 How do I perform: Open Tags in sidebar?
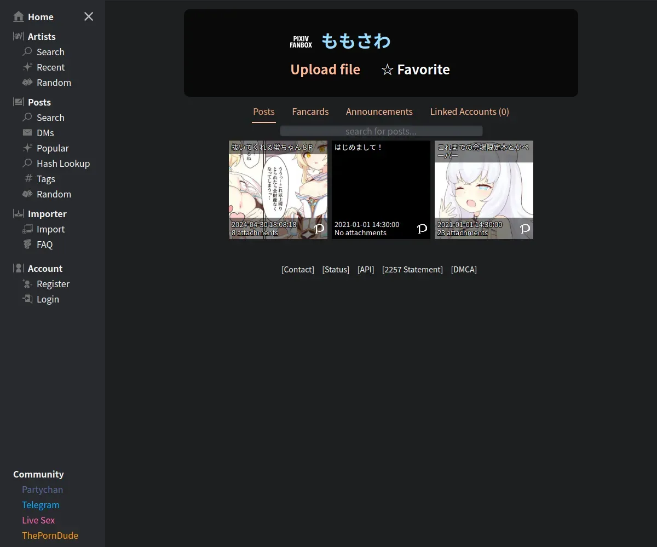coord(45,179)
